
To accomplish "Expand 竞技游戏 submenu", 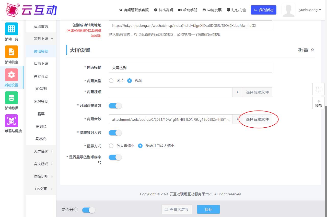I will pos(41,164).
